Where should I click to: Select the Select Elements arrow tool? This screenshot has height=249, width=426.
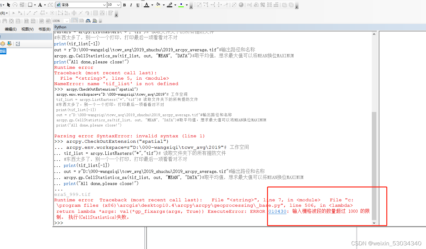(8, 5)
